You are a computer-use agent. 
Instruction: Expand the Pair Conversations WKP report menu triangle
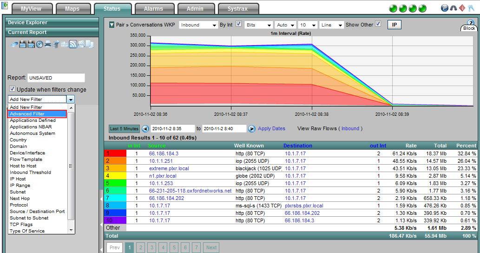click(x=112, y=25)
